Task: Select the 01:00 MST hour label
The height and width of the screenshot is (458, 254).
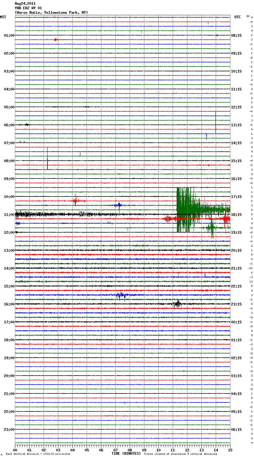Action: click(9, 36)
